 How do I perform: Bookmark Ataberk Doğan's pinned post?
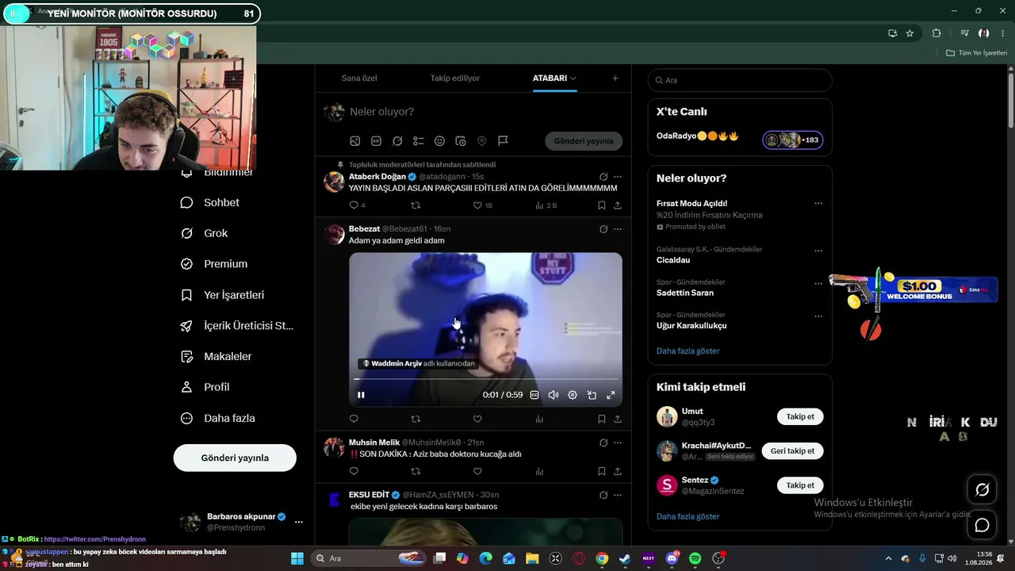pos(602,205)
